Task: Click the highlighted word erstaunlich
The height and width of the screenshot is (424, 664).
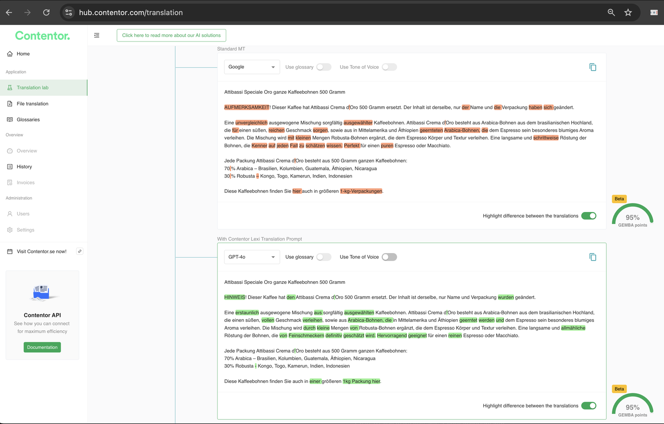Action: coord(247,313)
